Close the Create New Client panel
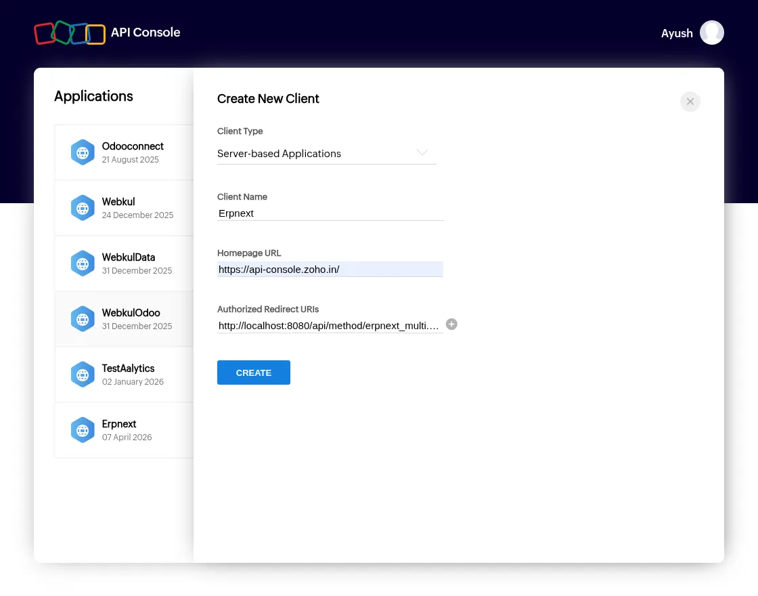This screenshot has height=596, width=758. (x=690, y=102)
